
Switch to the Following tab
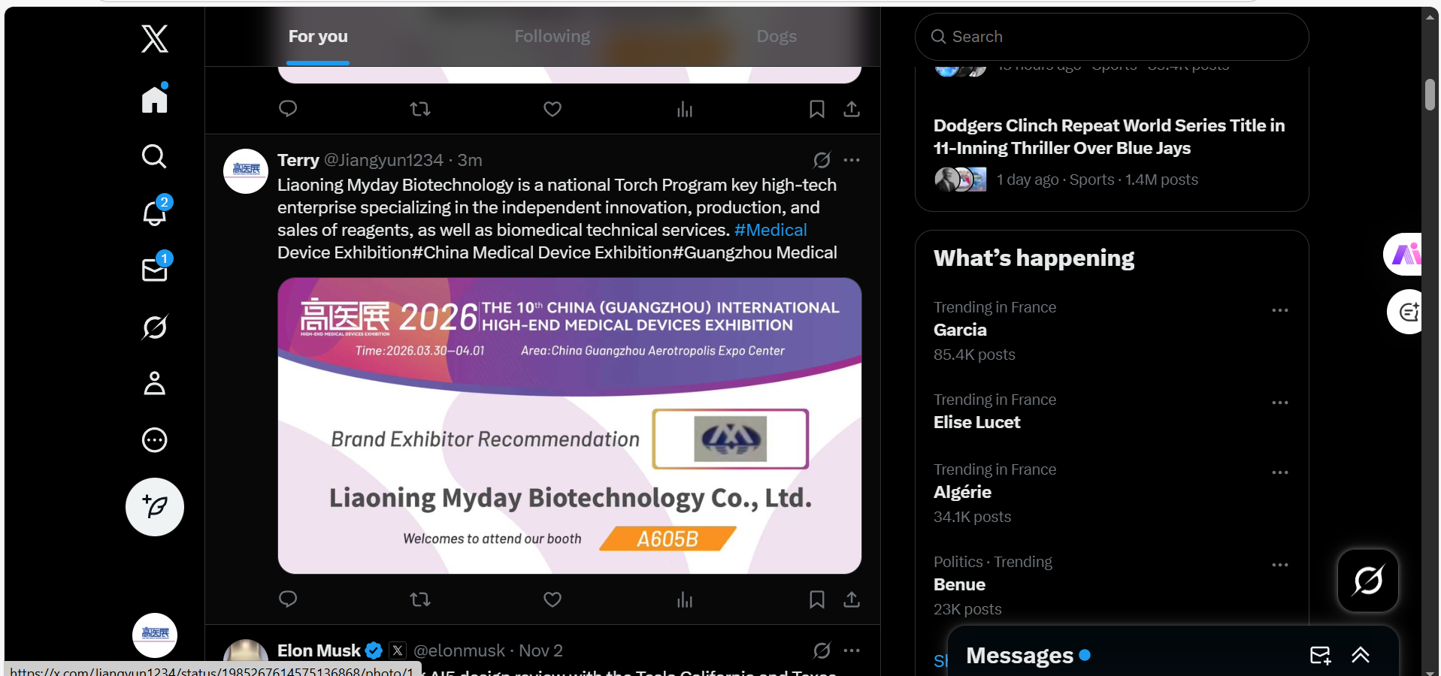coord(552,36)
